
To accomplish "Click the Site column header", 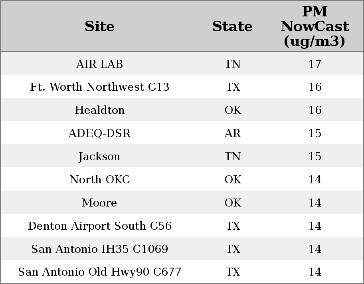I will [99, 27].
